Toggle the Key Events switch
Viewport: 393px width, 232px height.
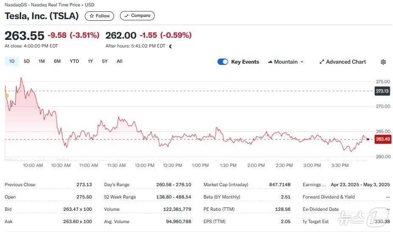(x=223, y=62)
